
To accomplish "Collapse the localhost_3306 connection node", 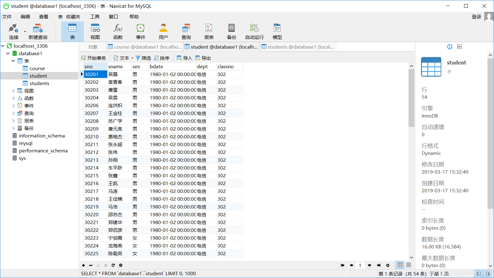I will tap(3, 46).
